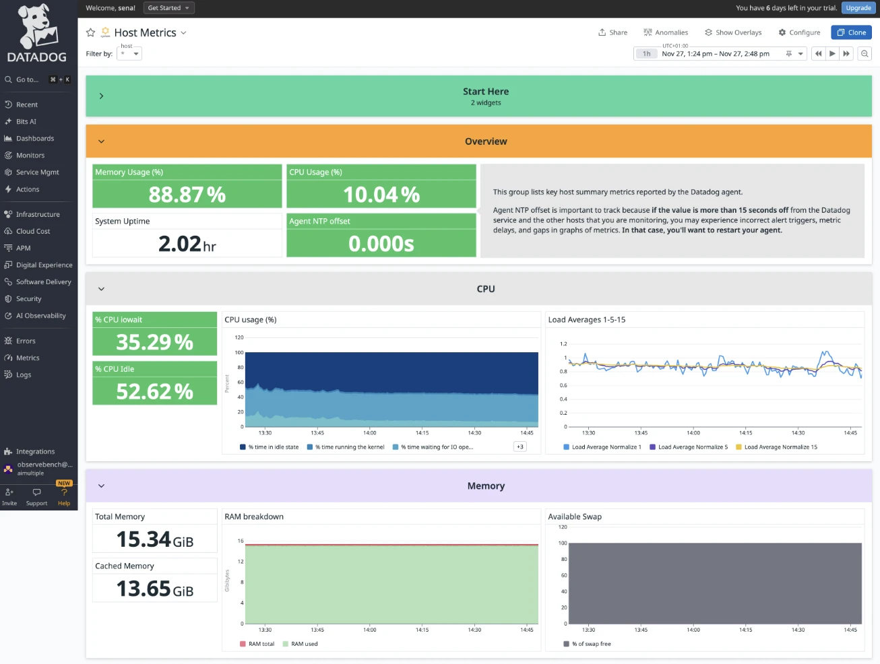
Task: Toggle Load Average Normalize 1 legend
Action: pyautogui.click(x=602, y=446)
